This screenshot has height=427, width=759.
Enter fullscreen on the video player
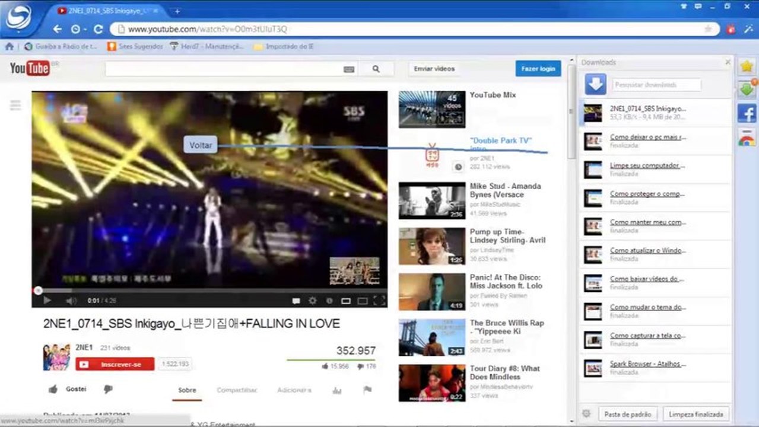pos(379,301)
